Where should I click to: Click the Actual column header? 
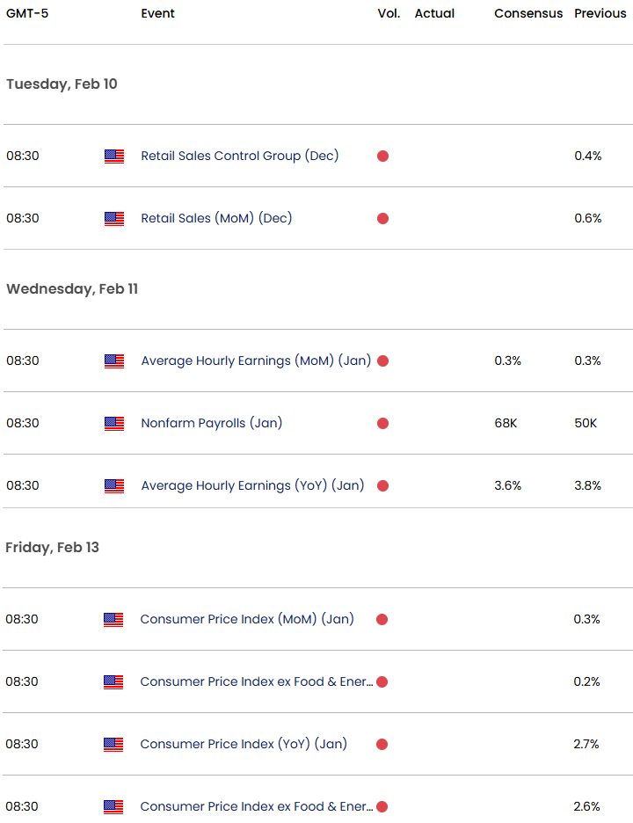pos(434,13)
